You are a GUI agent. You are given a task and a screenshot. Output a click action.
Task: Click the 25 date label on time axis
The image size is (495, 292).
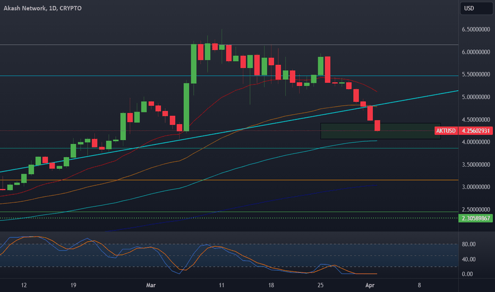pyautogui.click(x=320, y=285)
